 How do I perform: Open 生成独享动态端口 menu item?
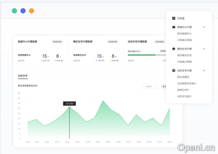187,83
